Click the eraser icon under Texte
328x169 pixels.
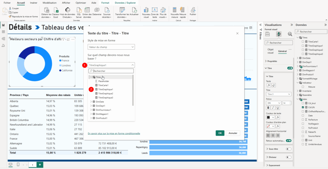pyautogui.click(x=274, y=85)
